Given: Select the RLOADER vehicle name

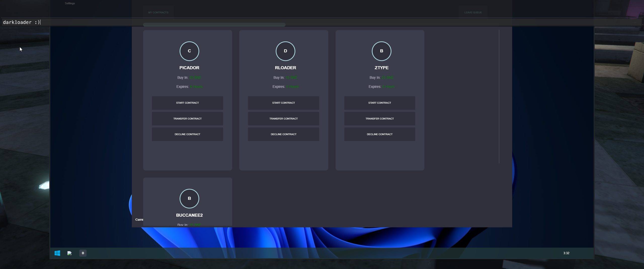Looking at the screenshot, I should 285,68.
